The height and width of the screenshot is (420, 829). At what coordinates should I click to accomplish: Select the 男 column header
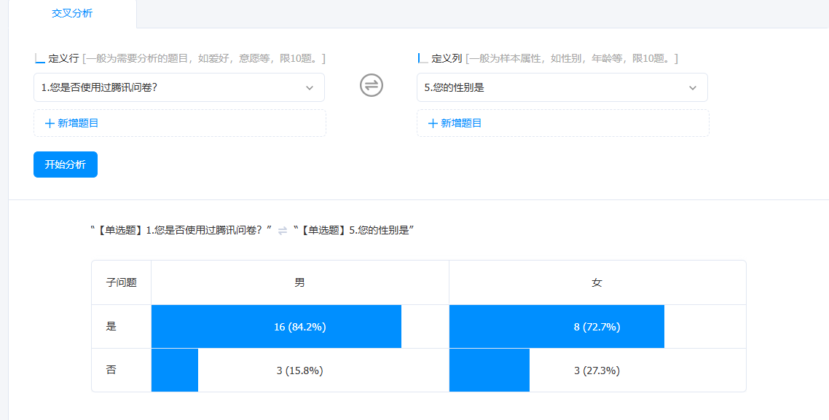pos(300,282)
